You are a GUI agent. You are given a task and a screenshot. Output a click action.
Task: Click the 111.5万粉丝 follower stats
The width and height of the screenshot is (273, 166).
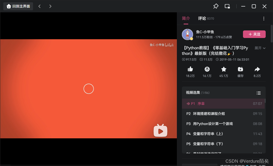[x=204, y=37]
